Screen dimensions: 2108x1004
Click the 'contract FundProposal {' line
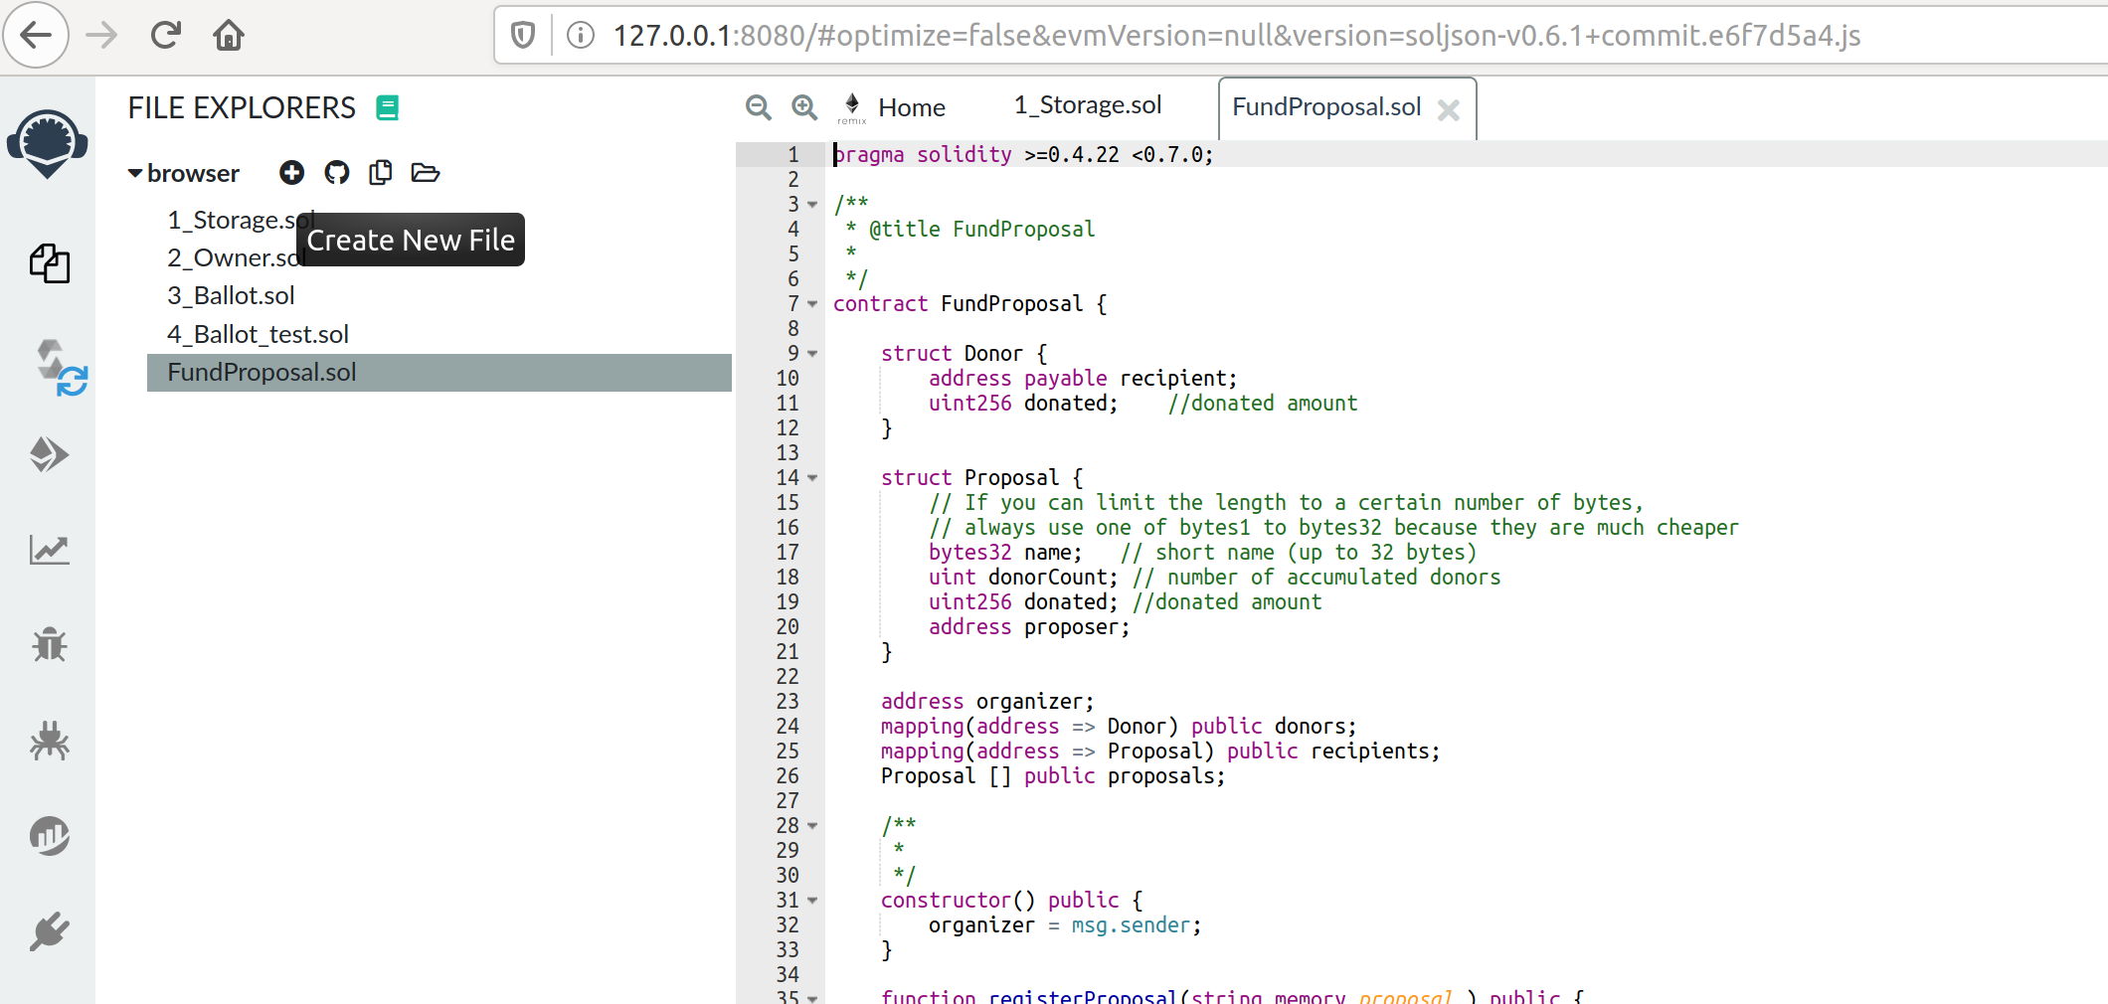[x=969, y=304]
